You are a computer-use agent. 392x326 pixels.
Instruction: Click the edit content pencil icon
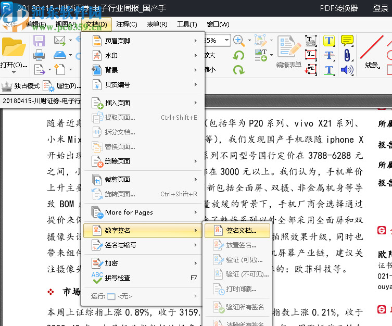(x=261, y=41)
